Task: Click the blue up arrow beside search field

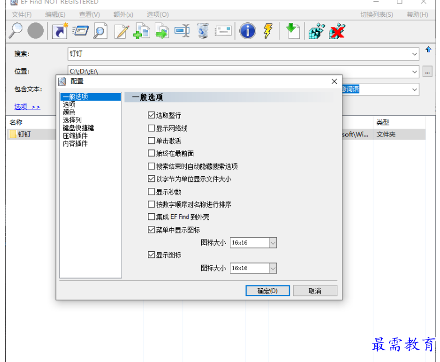Action: click(428, 50)
